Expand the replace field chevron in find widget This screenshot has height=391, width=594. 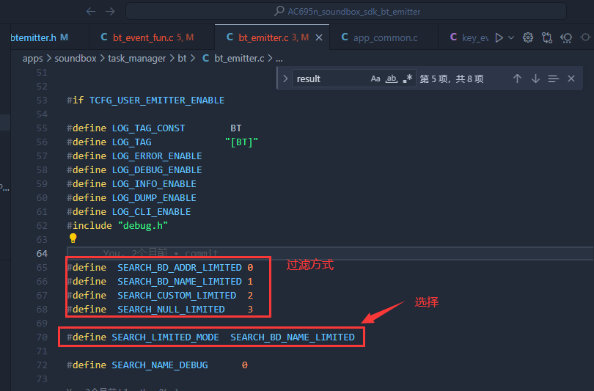pos(285,78)
